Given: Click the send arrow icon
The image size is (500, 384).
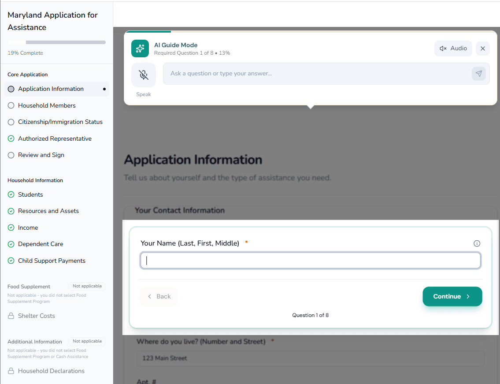Looking at the screenshot, I should [x=479, y=74].
